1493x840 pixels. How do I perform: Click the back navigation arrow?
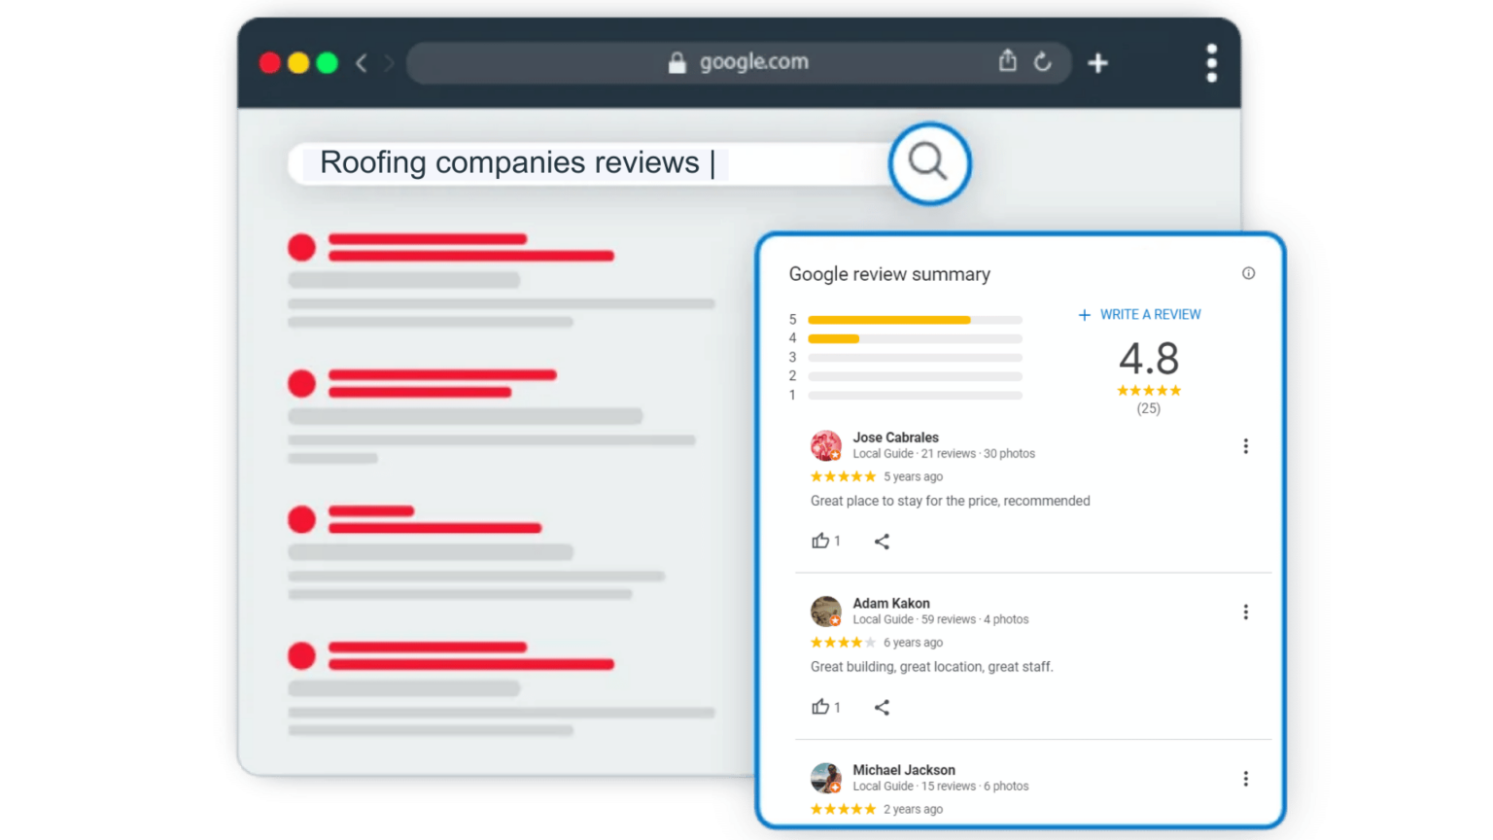[x=361, y=62]
